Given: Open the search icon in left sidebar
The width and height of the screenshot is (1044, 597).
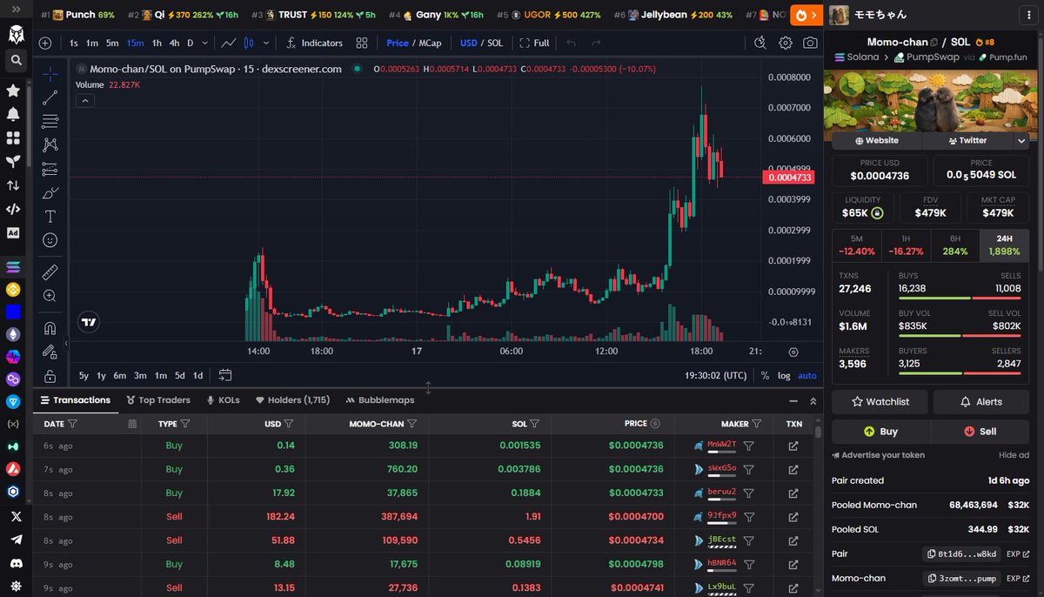Looking at the screenshot, I should point(14,60).
